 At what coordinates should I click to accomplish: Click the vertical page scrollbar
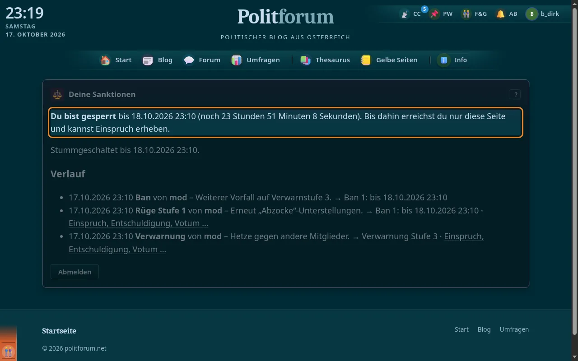coord(575,171)
